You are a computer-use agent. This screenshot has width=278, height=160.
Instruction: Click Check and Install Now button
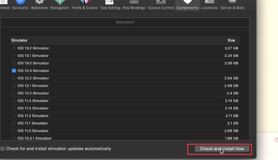(x=222, y=149)
